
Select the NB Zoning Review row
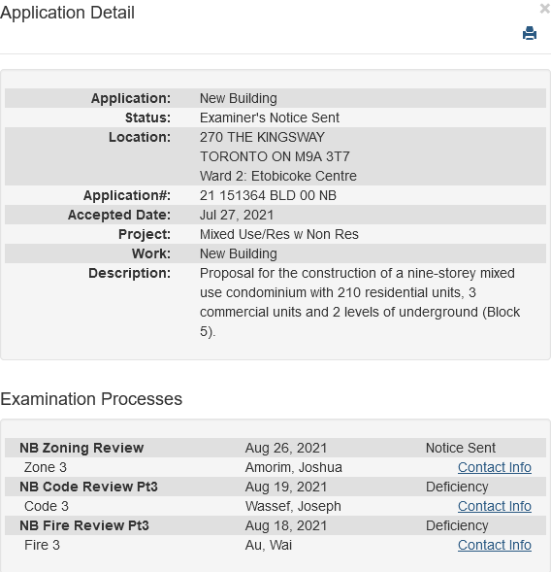coord(275,448)
